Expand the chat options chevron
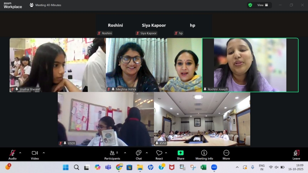 pyautogui.click(x=147, y=153)
